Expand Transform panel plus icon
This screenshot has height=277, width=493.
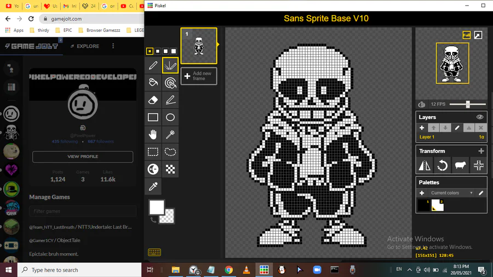(481, 151)
